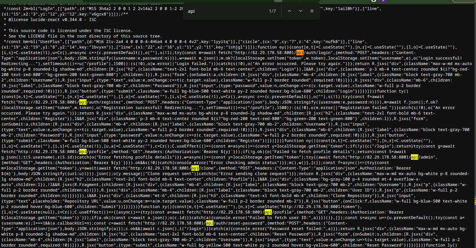This screenshot has width=476, height=248.
Task: Go to the next search match arrow
Action: [x=301, y=11]
